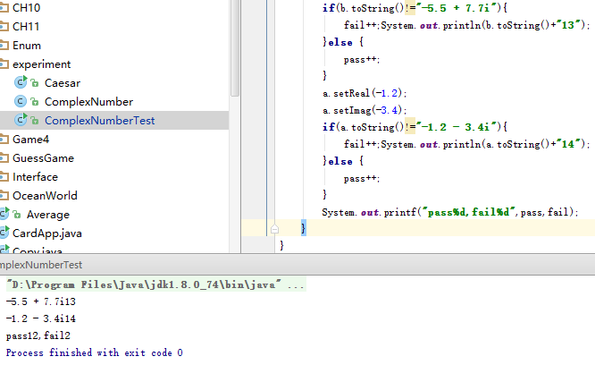Open the Interface folder
The height and width of the screenshot is (365, 595).
point(35,177)
